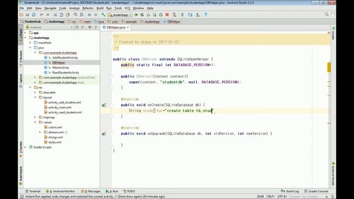Screen dimensions: 354x199
Task: Stop the running app with the red square
Action: click(x=167, y=15)
